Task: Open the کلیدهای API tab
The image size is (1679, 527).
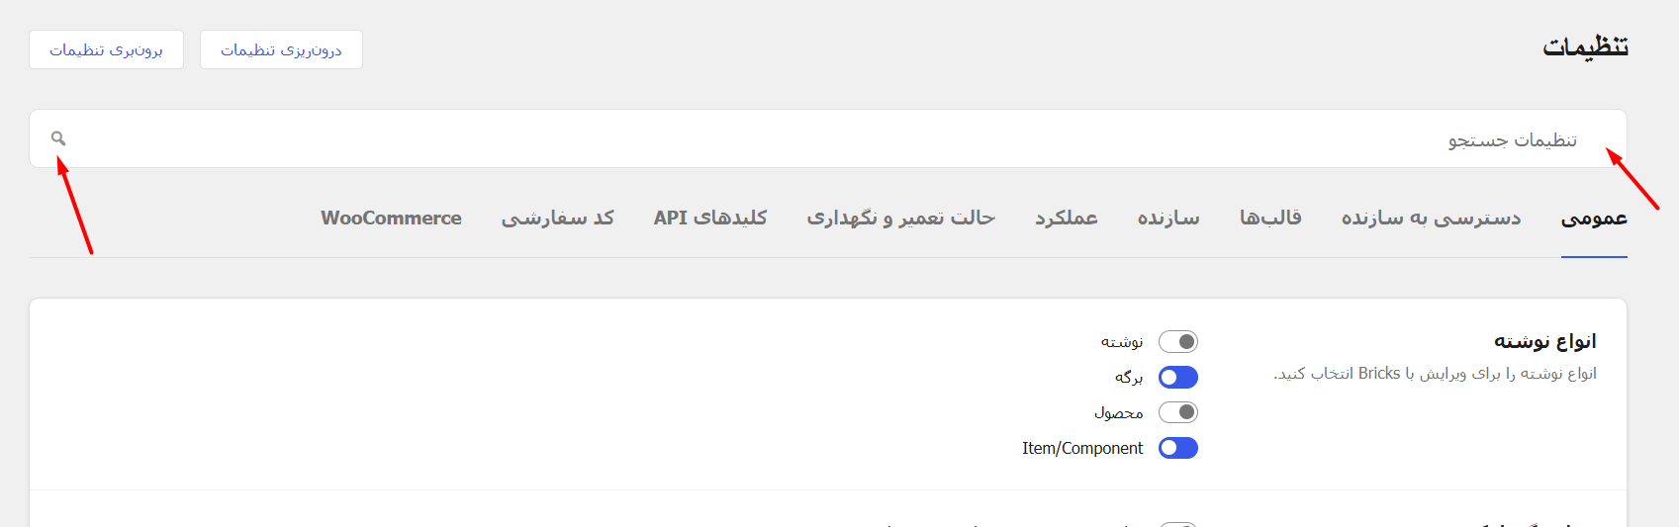Action: click(710, 219)
